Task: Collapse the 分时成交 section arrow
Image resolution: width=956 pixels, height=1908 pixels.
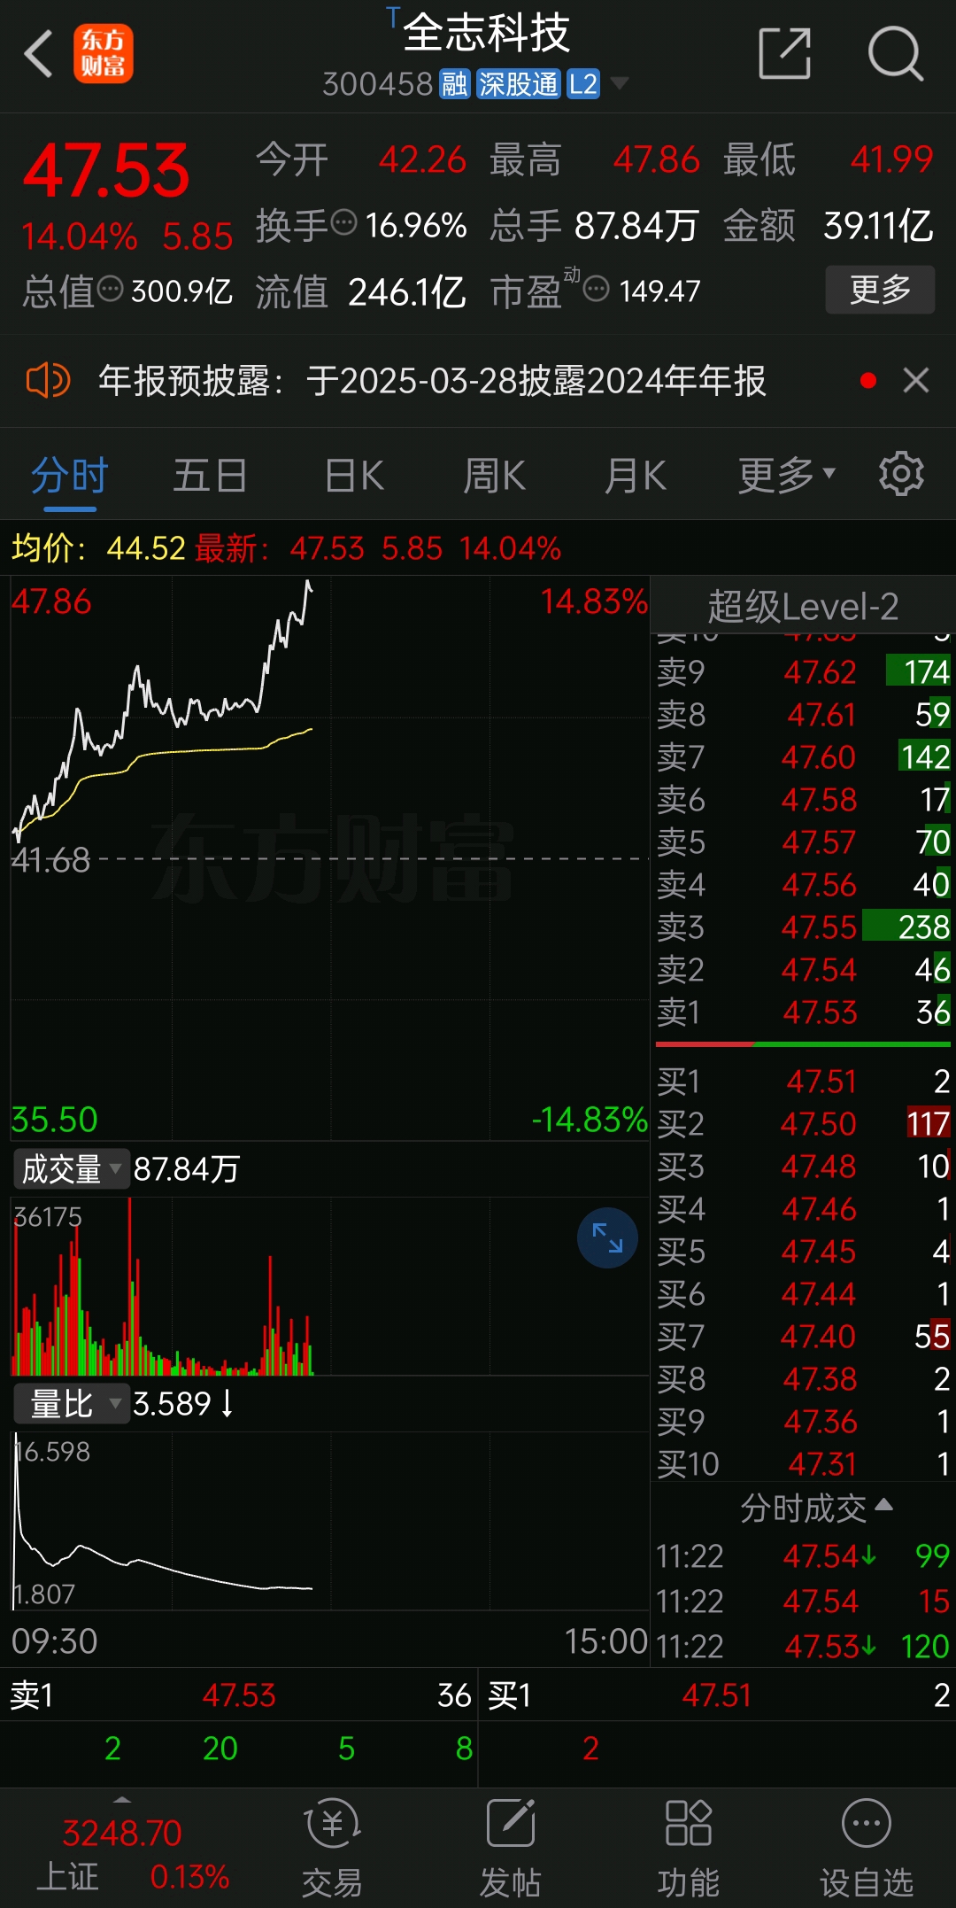Action: point(883,1505)
